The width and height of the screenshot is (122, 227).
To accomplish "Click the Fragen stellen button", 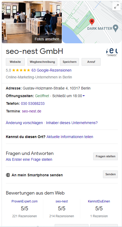I will tap(105, 156).
